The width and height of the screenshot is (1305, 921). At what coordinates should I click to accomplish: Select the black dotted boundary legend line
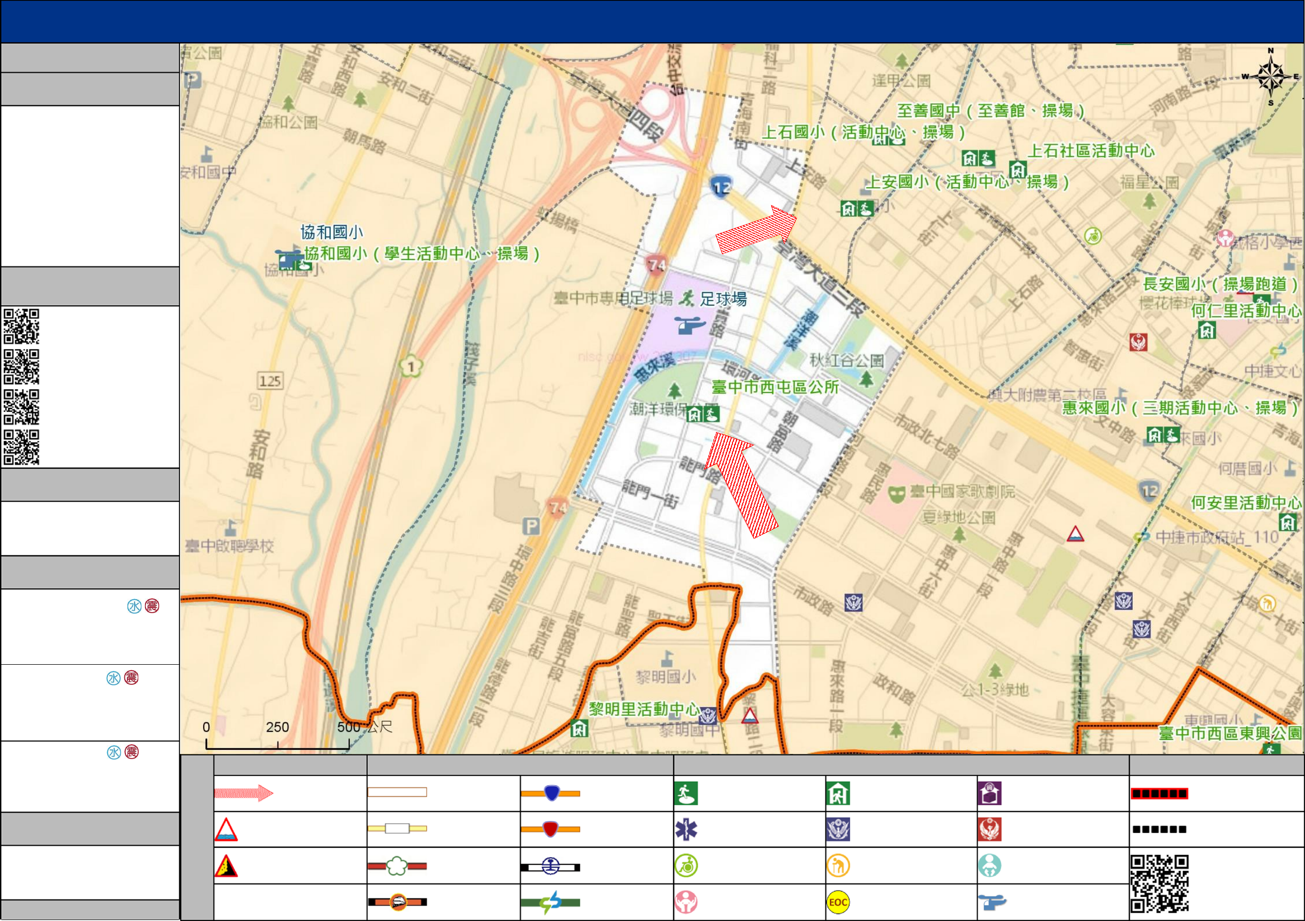point(1159,830)
